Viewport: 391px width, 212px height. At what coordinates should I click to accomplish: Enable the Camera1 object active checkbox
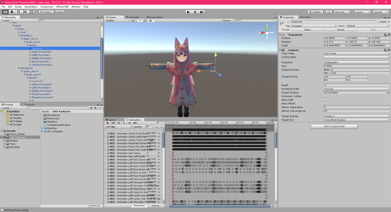coord(288,22)
